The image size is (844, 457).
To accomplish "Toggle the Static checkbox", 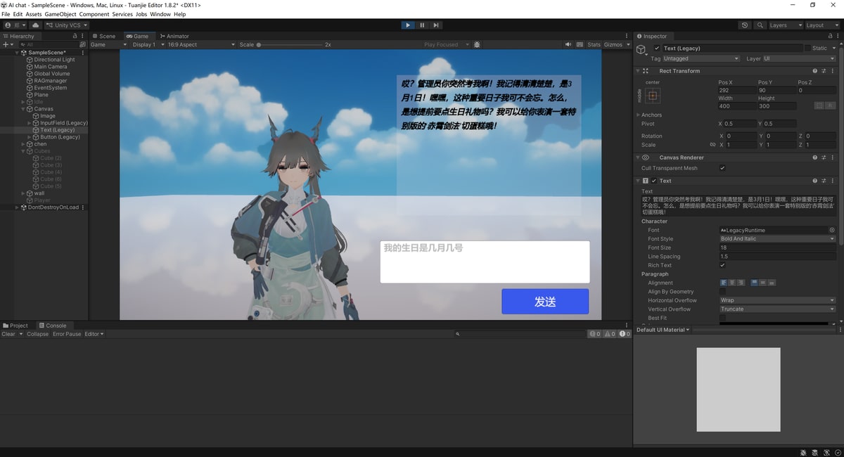I will point(807,49).
